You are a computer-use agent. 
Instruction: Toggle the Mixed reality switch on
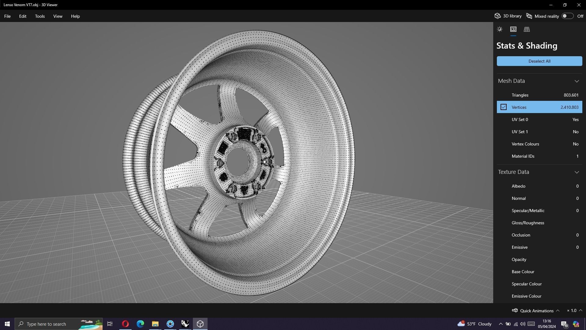(567, 16)
